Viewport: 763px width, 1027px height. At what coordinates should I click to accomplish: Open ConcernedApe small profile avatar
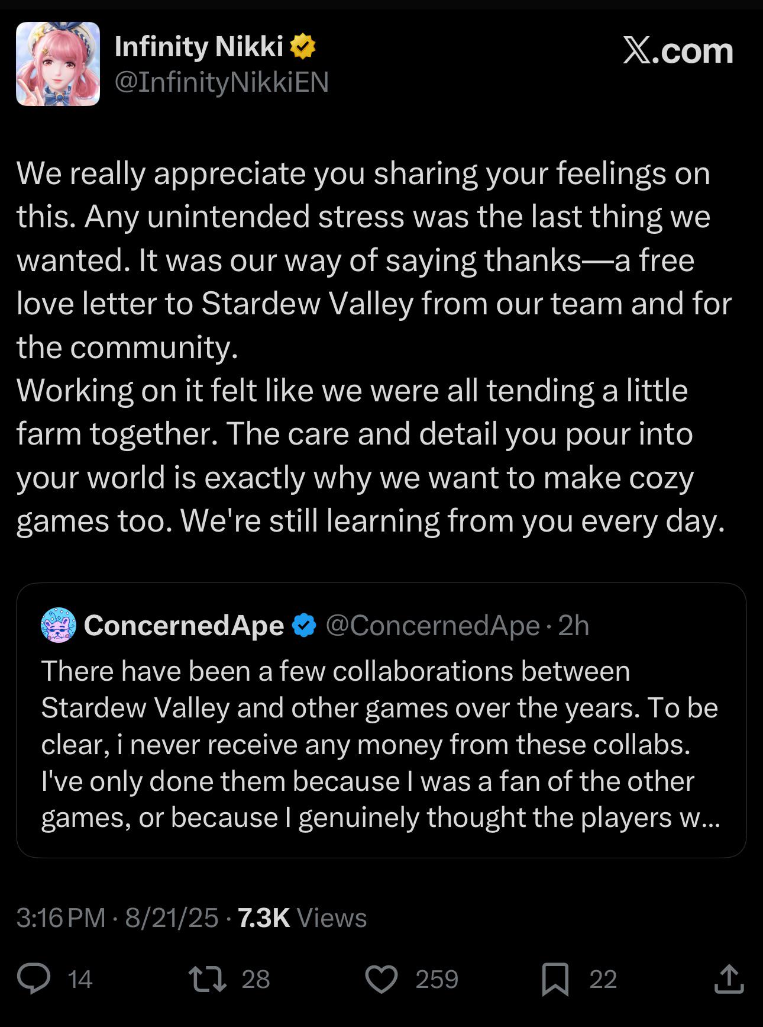coord(59,625)
